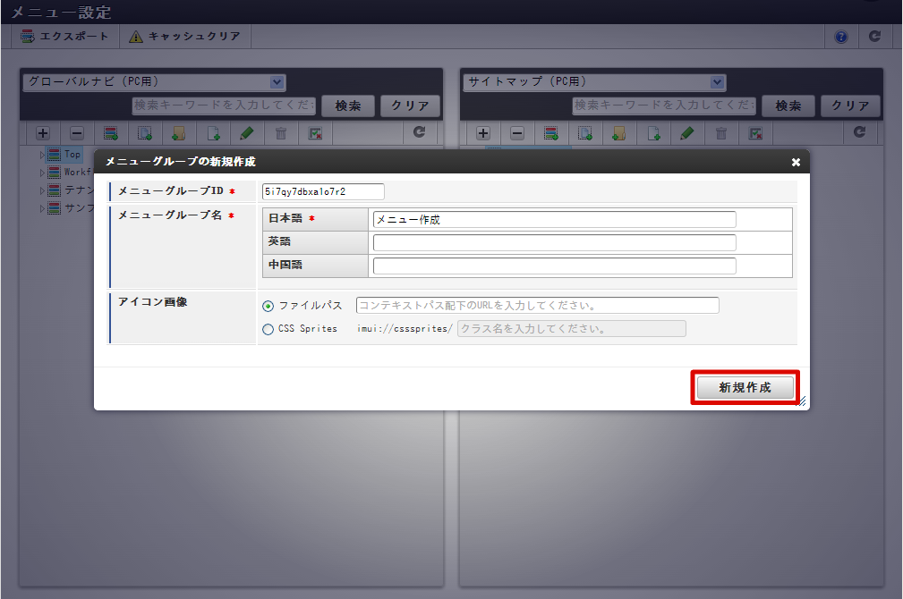The height and width of the screenshot is (599, 903).
Task: Click search keyword field in sitemap panel
Action: tap(664, 105)
